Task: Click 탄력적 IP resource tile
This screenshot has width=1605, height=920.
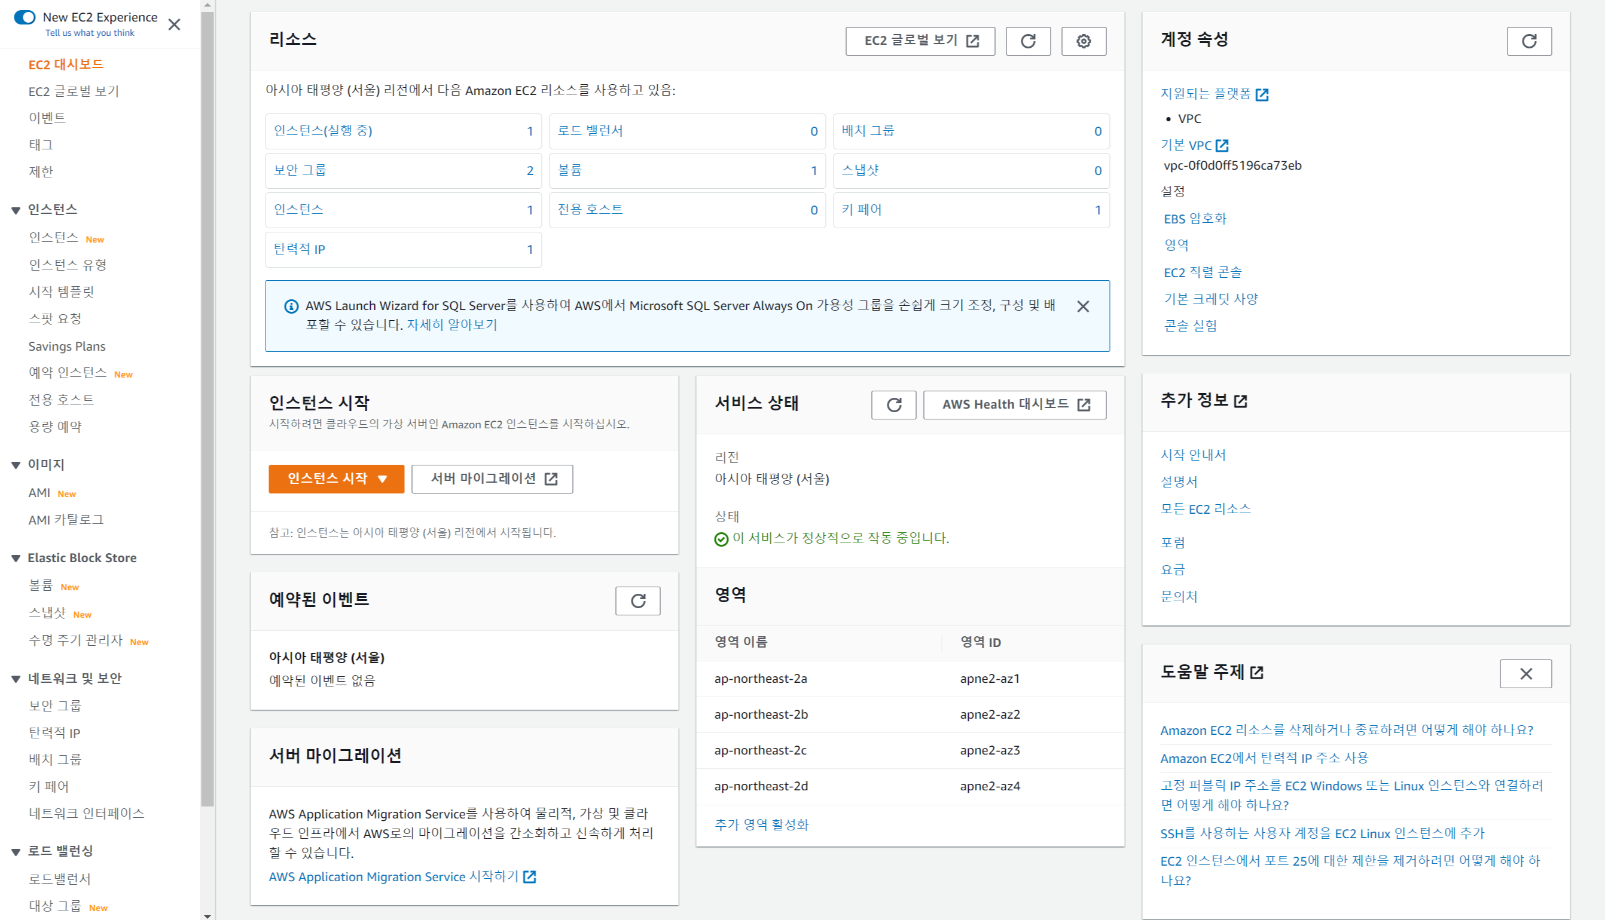Action: pos(403,250)
